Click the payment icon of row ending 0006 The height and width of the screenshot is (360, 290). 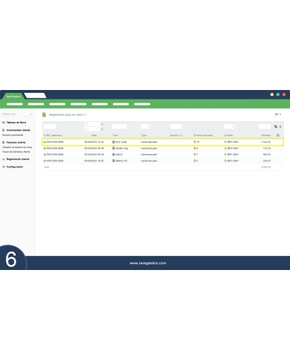point(45,142)
